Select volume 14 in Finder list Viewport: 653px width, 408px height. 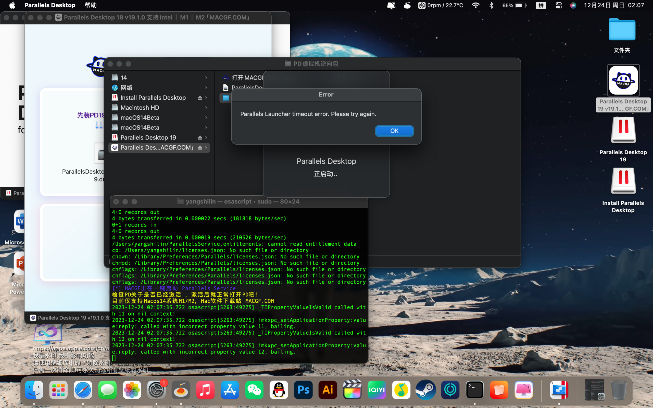click(x=123, y=78)
